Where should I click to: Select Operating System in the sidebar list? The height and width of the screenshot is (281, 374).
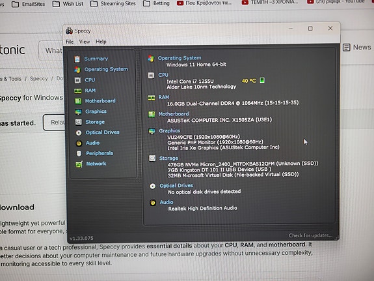click(106, 69)
